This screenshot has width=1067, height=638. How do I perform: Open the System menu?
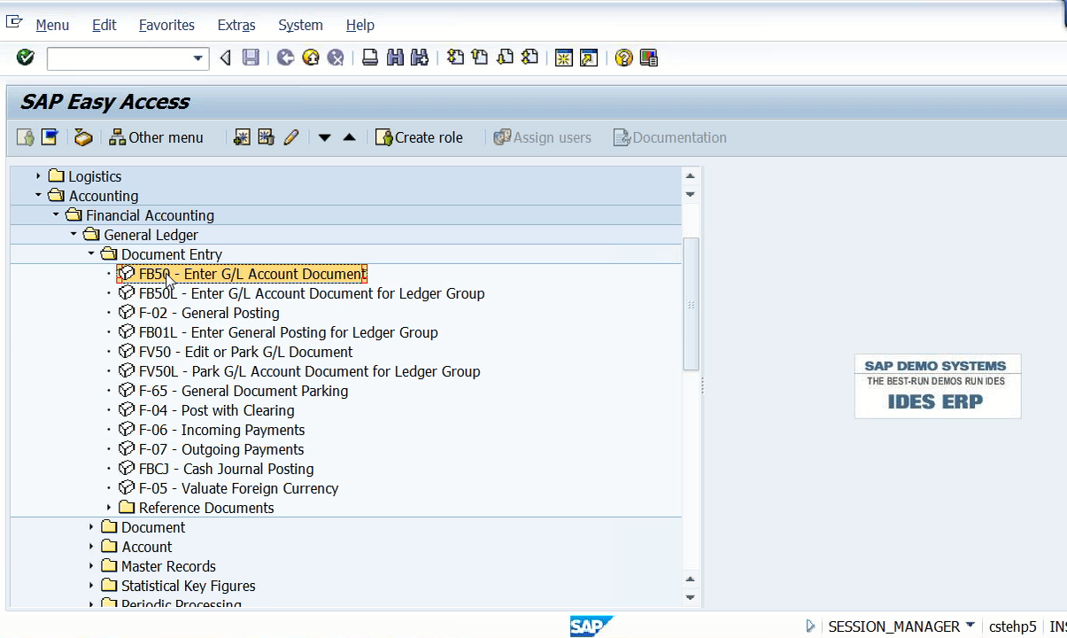[300, 25]
